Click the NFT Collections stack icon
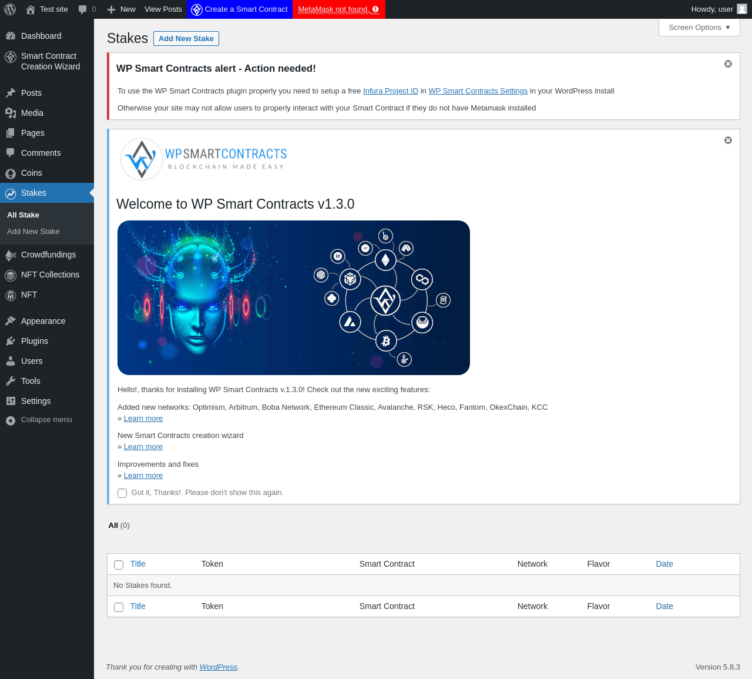The height and width of the screenshot is (679, 752). (x=11, y=275)
